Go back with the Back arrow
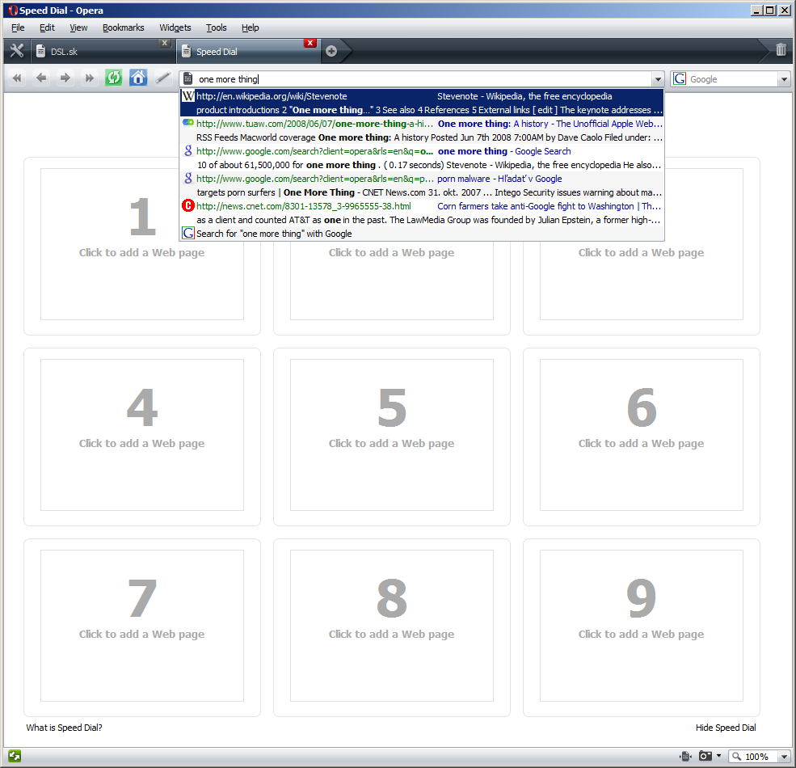796x768 pixels. [41, 78]
